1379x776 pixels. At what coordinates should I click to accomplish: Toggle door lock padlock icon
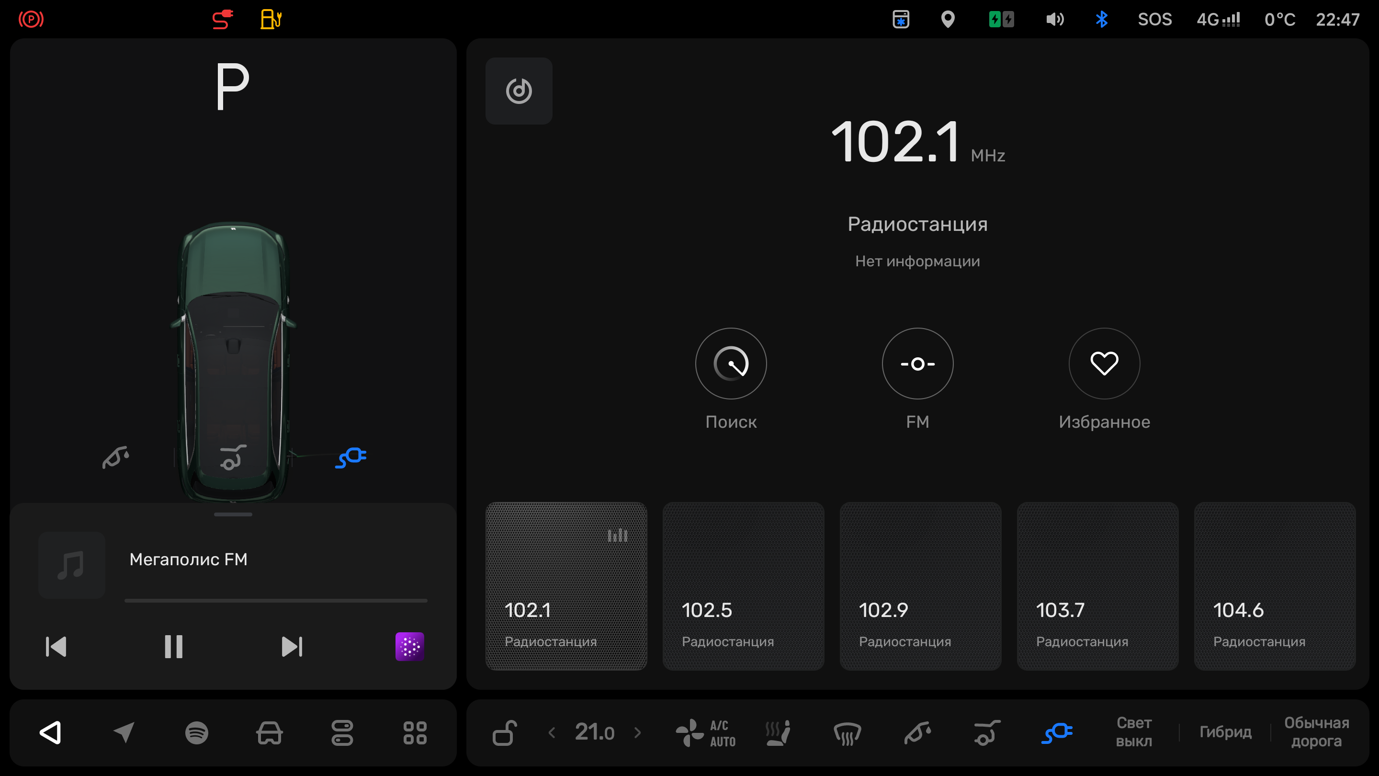tap(504, 732)
